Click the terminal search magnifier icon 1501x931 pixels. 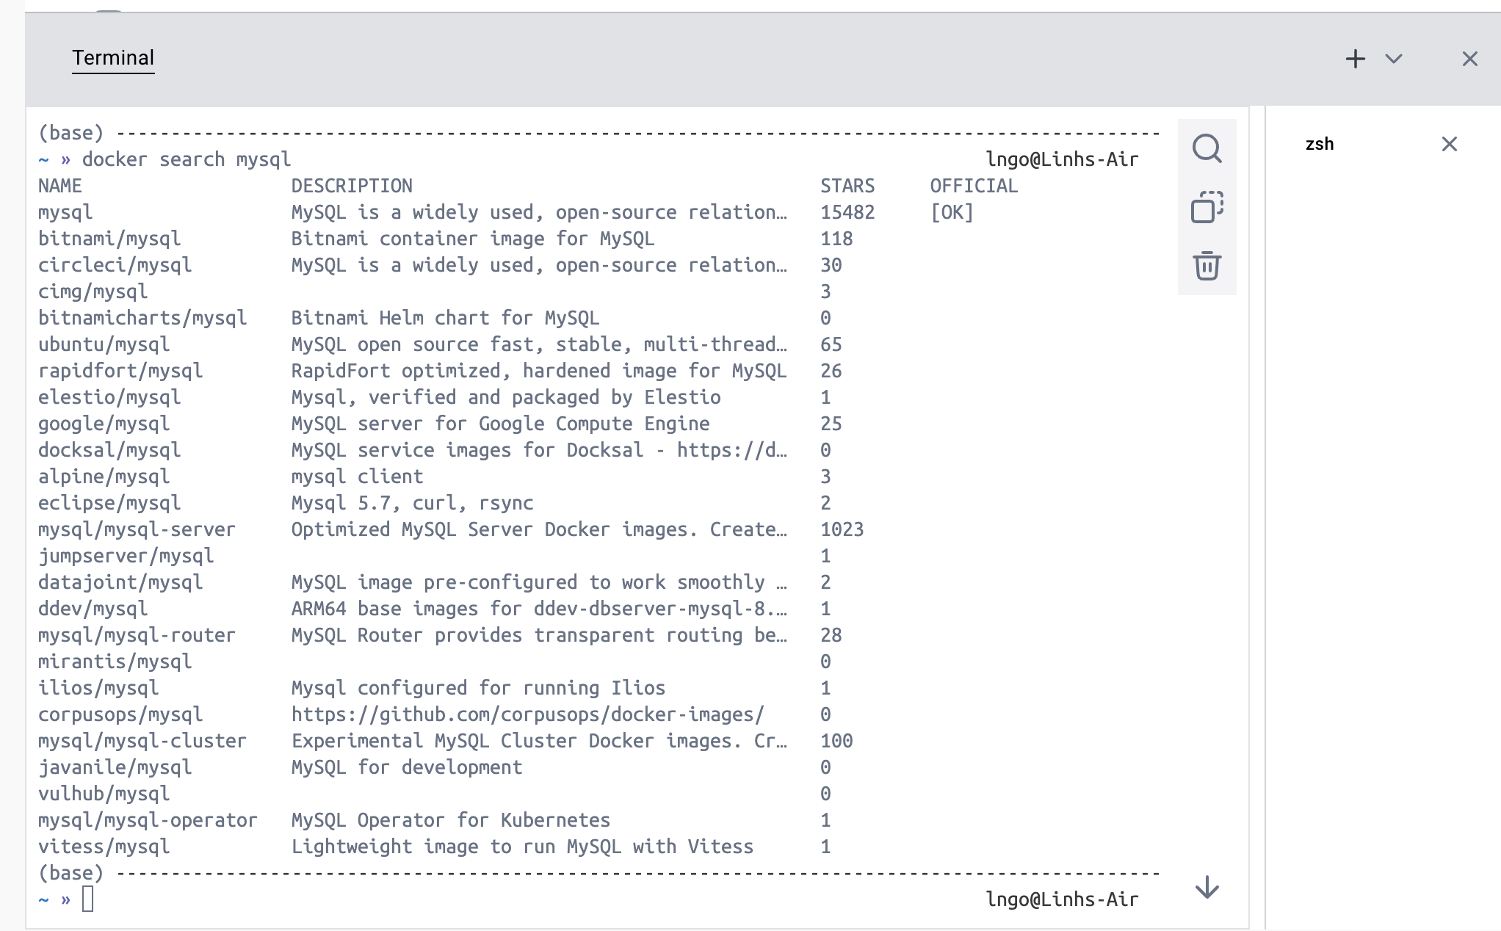coord(1207,148)
